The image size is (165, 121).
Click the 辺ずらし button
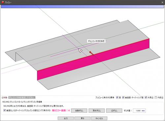[114, 110]
